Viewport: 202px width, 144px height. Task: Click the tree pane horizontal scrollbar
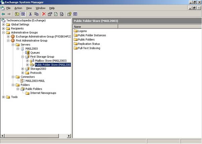[34, 136]
